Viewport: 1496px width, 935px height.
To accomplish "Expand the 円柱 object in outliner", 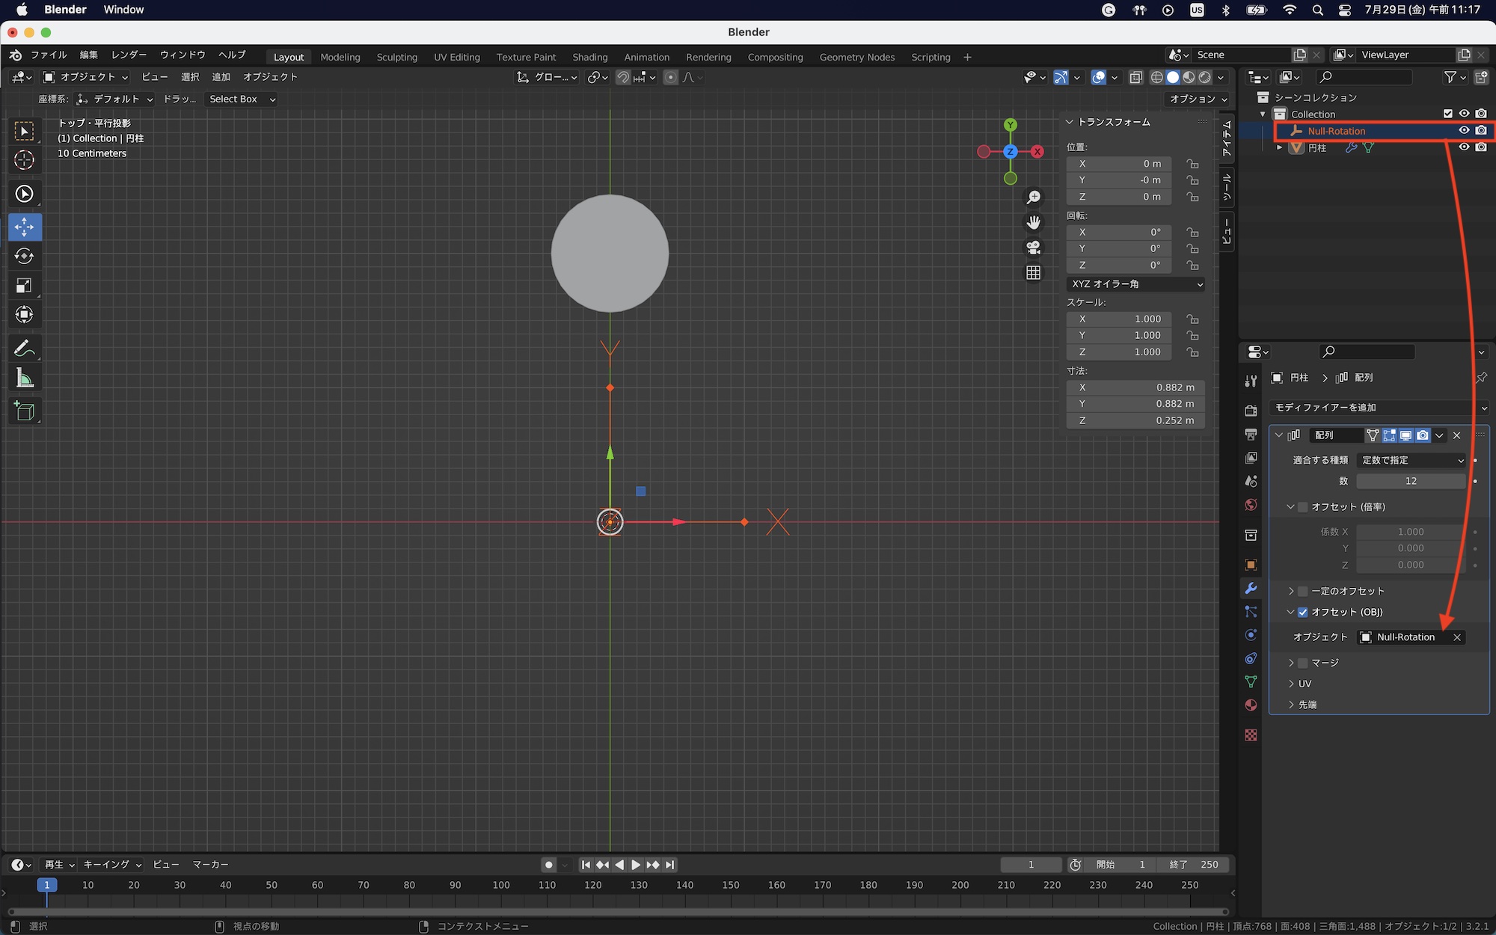I will [x=1280, y=147].
